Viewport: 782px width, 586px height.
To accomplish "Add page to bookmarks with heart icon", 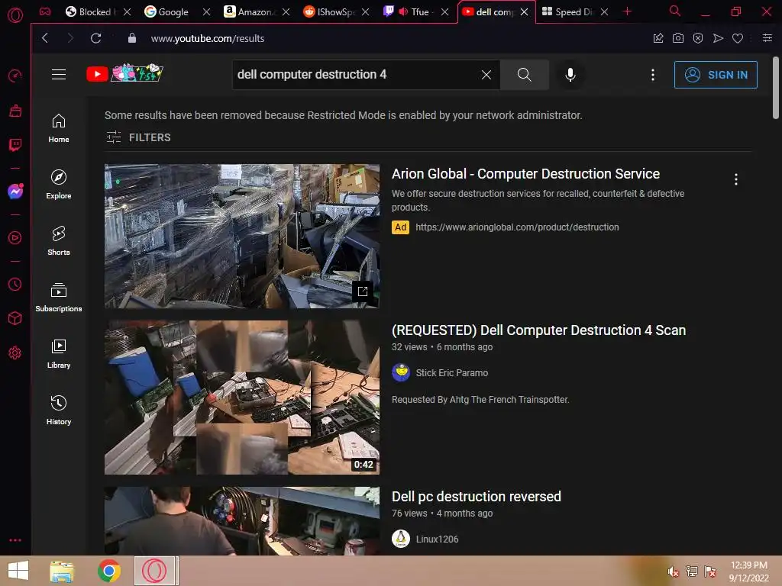I will point(738,38).
